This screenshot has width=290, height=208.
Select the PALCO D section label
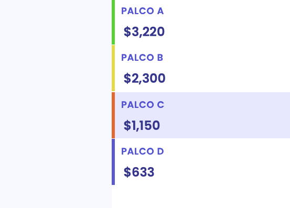point(143,151)
